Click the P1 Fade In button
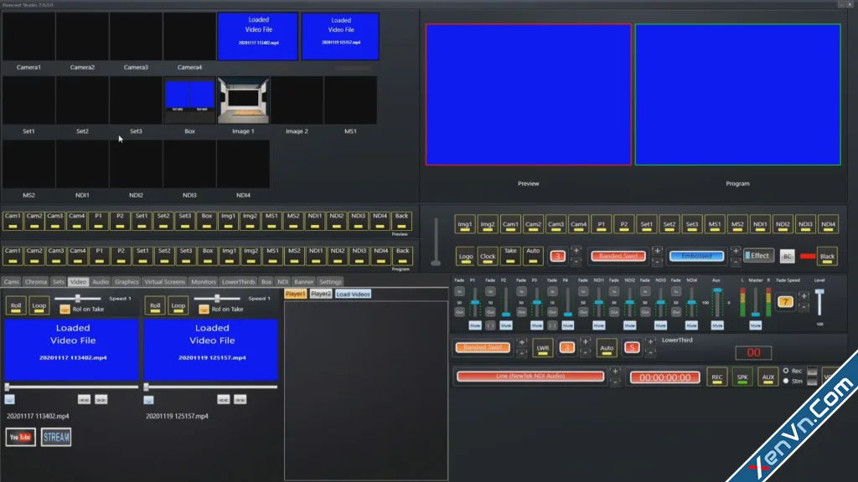 click(460, 291)
